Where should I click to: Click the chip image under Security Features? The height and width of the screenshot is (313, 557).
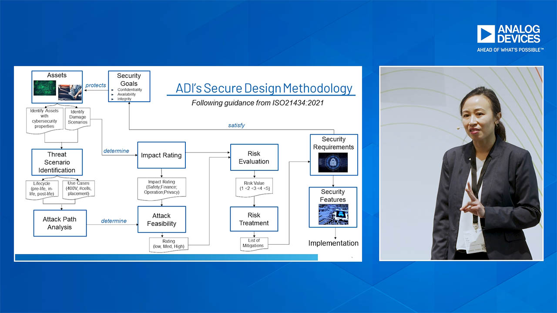[x=333, y=214]
